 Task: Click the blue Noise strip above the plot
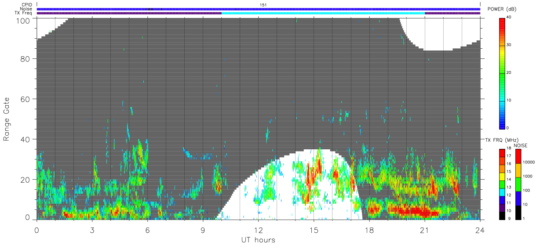pyautogui.click(x=258, y=9)
